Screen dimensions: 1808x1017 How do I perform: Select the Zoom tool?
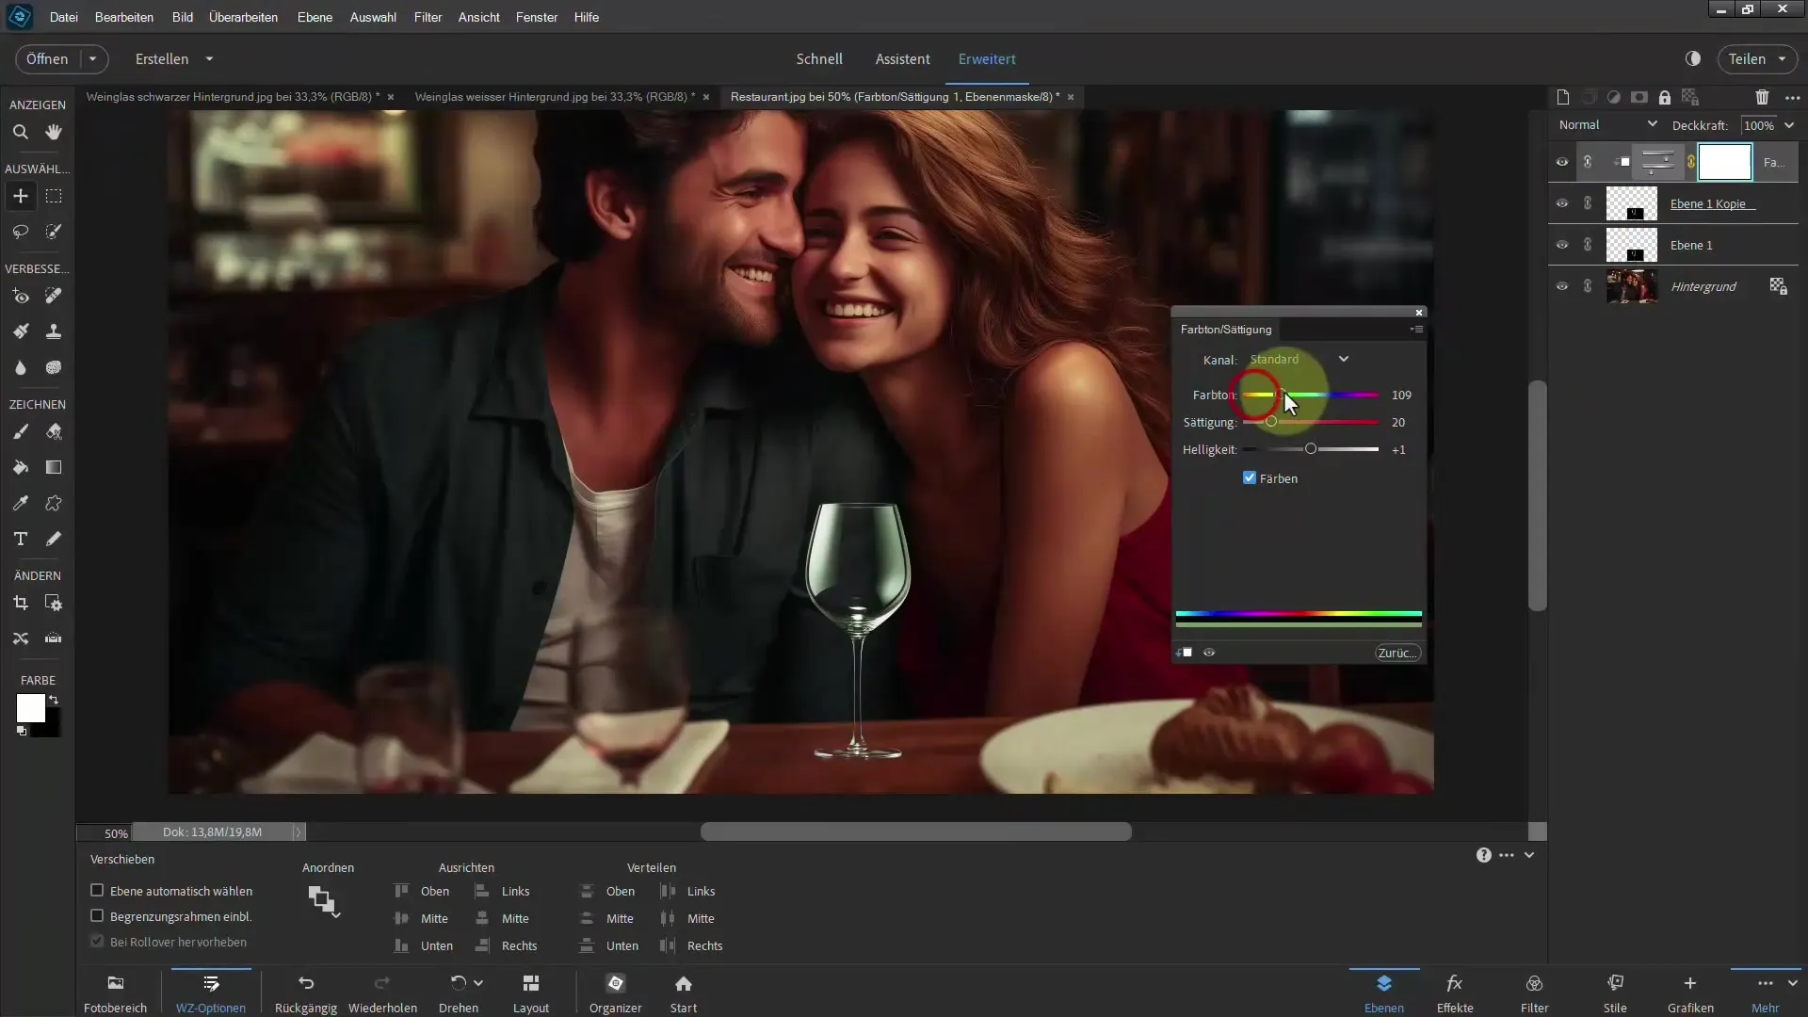pos(20,132)
